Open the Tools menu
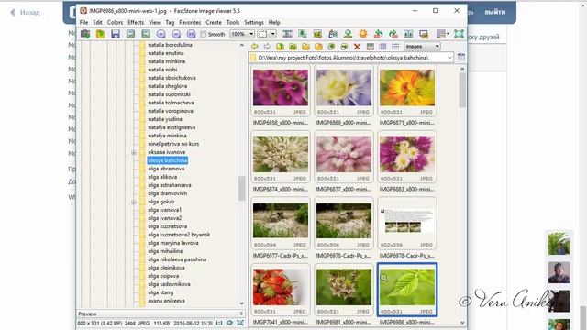Image resolution: width=587 pixels, height=330 pixels. pos(233,22)
